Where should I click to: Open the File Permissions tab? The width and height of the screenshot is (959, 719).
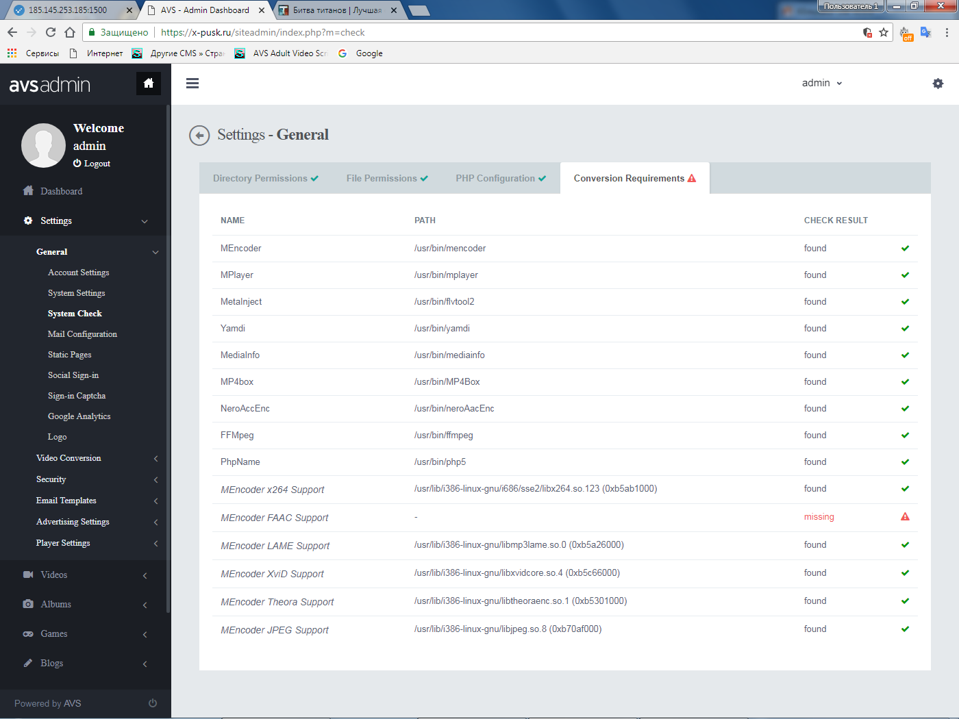pyautogui.click(x=386, y=179)
